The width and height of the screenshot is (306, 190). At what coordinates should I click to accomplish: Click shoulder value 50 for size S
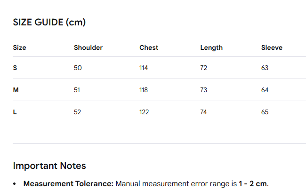pos(78,68)
